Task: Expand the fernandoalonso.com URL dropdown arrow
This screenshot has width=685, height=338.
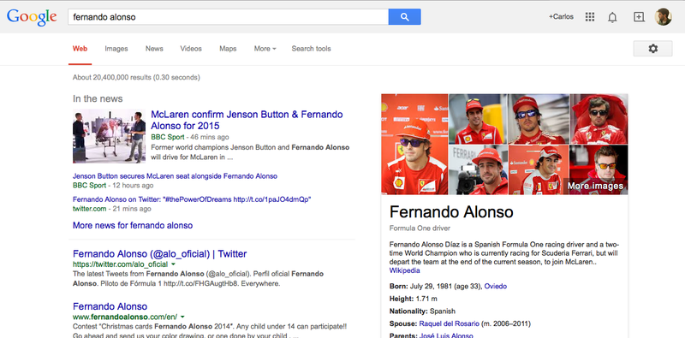Action: click(182, 317)
